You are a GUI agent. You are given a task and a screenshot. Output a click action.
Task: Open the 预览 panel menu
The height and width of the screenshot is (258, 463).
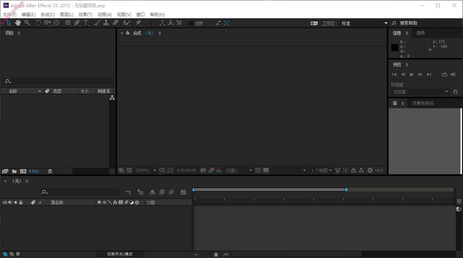pyautogui.click(x=407, y=64)
